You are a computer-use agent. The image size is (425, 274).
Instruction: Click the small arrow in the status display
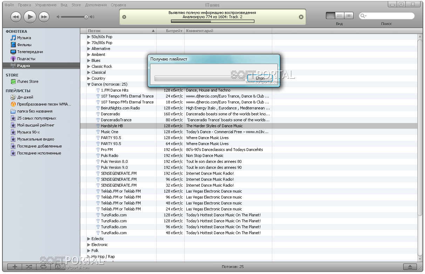[x=124, y=17]
